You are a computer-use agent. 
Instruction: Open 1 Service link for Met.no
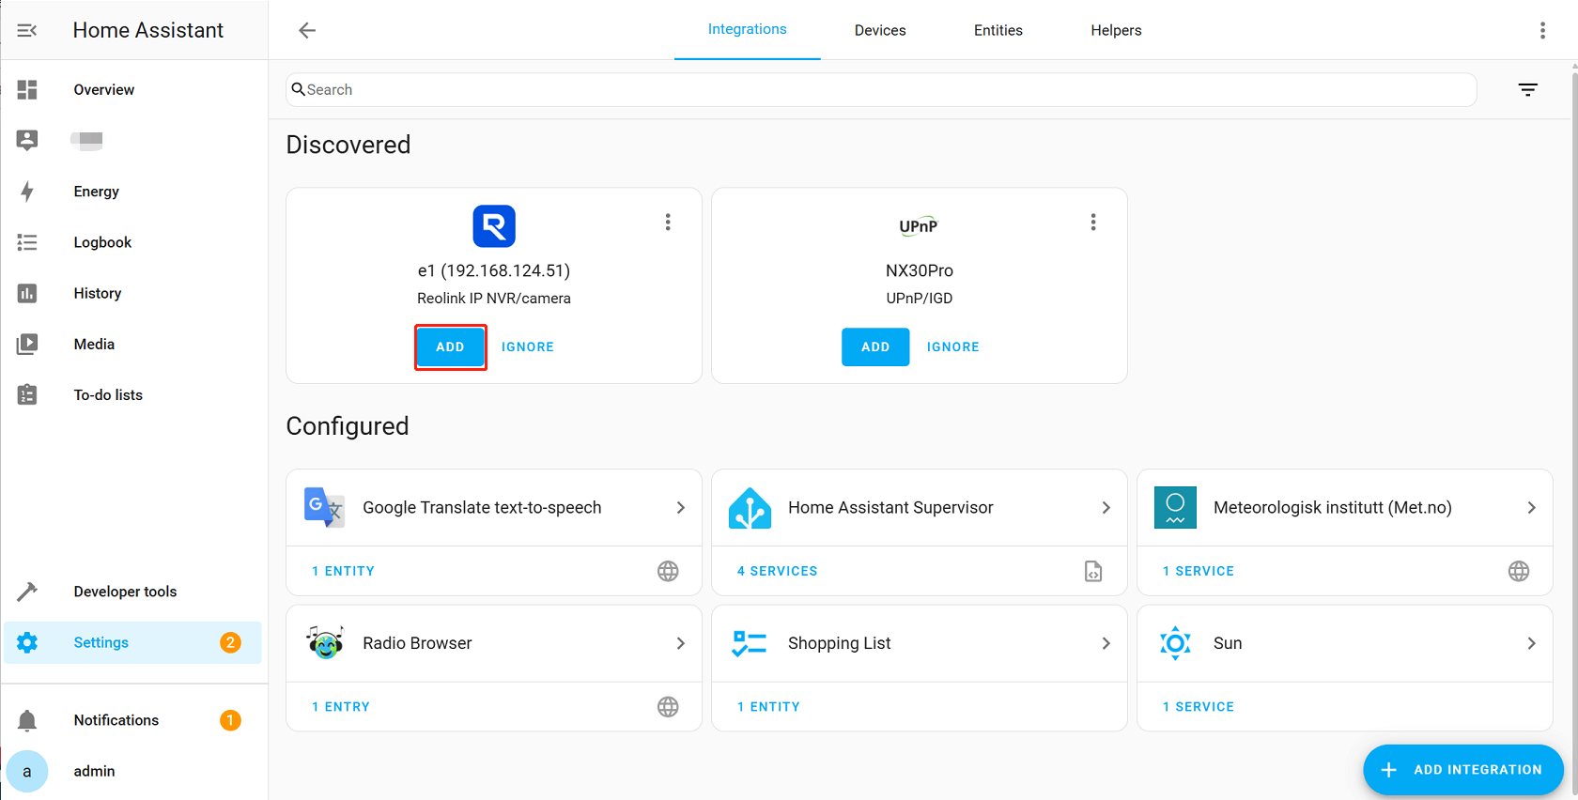[1199, 571]
